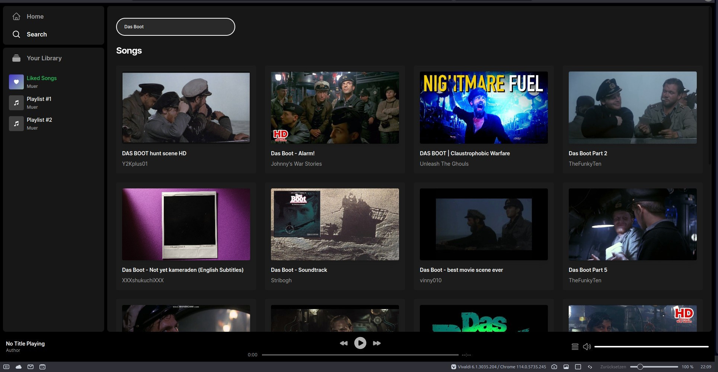Toggle Vivaldi panel icon in status bar
The width and height of the screenshot is (718, 372).
[6, 367]
